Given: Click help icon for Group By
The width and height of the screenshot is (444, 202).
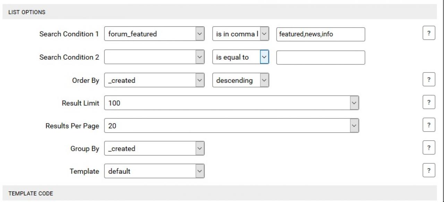Looking at the screenshot, I should [429, 148].
